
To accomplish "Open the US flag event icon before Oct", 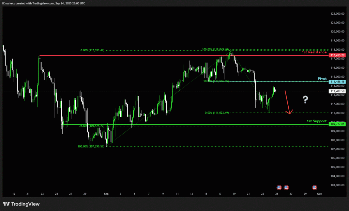I will (315, 187).
